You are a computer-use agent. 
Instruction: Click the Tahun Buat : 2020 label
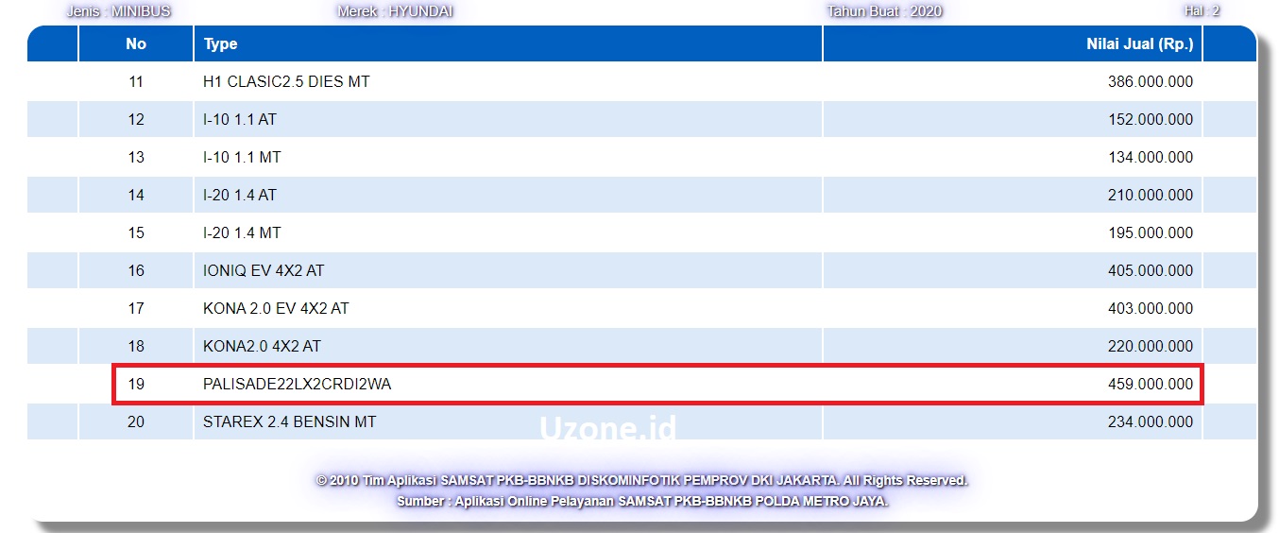click(x=884, y=11)
